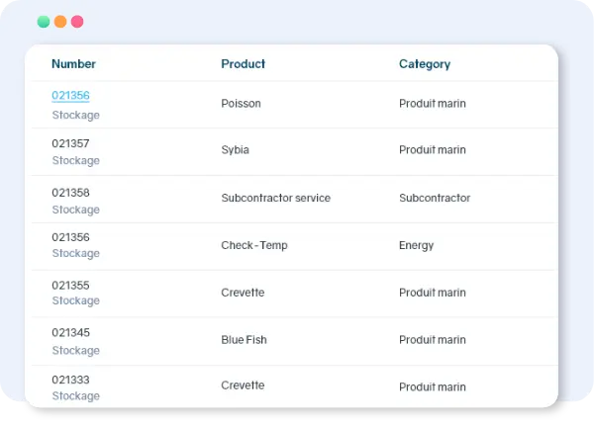594x426 pixels.
Task: Click the green window dot
Action: (44, 21)
